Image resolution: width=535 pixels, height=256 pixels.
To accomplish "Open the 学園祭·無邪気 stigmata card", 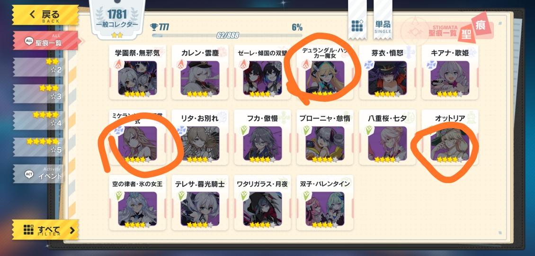I will 137,72.
